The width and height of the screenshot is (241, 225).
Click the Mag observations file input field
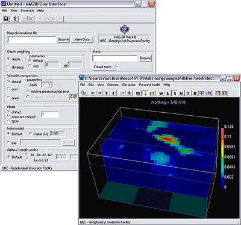[31, 40]
